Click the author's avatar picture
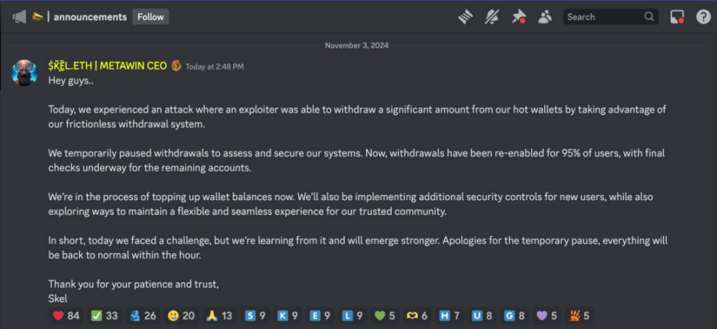The image size is (717, 329). [24, 72]
